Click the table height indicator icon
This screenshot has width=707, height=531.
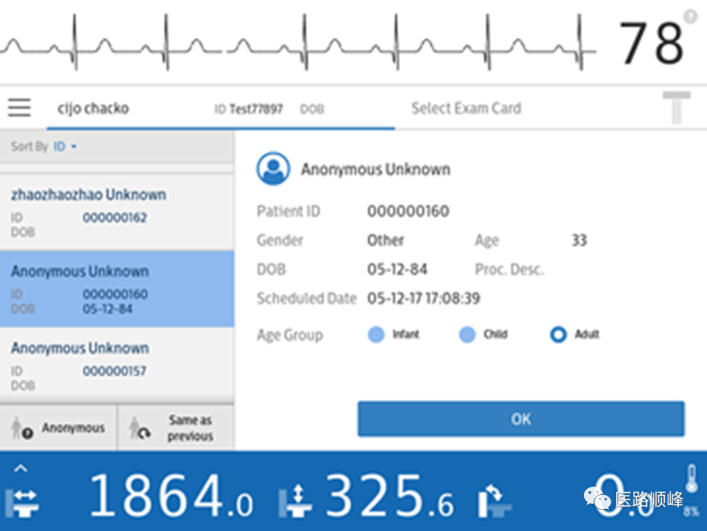298,501
